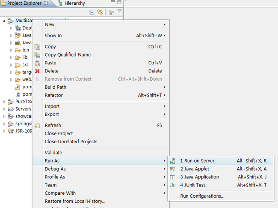This screenshot has height=208, width=278.
Task: Click the MultiDa project icon
Action: coord(11,21)
